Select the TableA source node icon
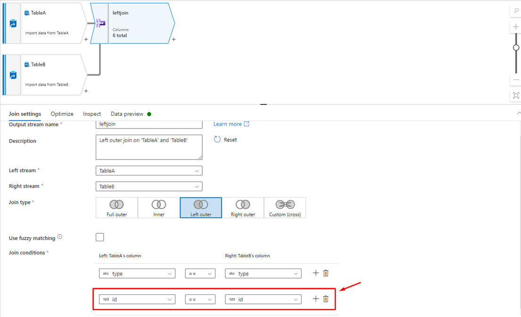521x317 pixels. [13, 24]
